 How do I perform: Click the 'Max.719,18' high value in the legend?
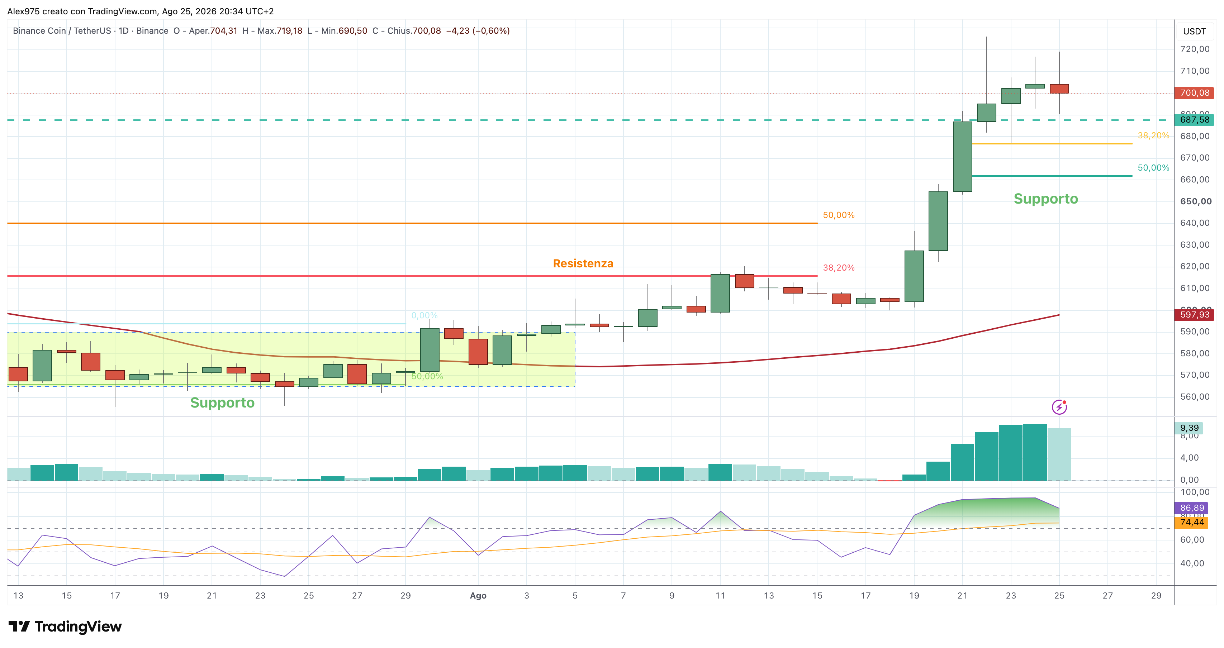pyautogui.click(x=280, y=31)
